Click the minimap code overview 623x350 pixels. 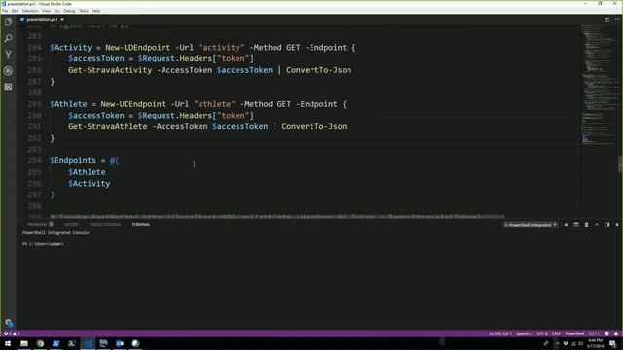[600, 84]
